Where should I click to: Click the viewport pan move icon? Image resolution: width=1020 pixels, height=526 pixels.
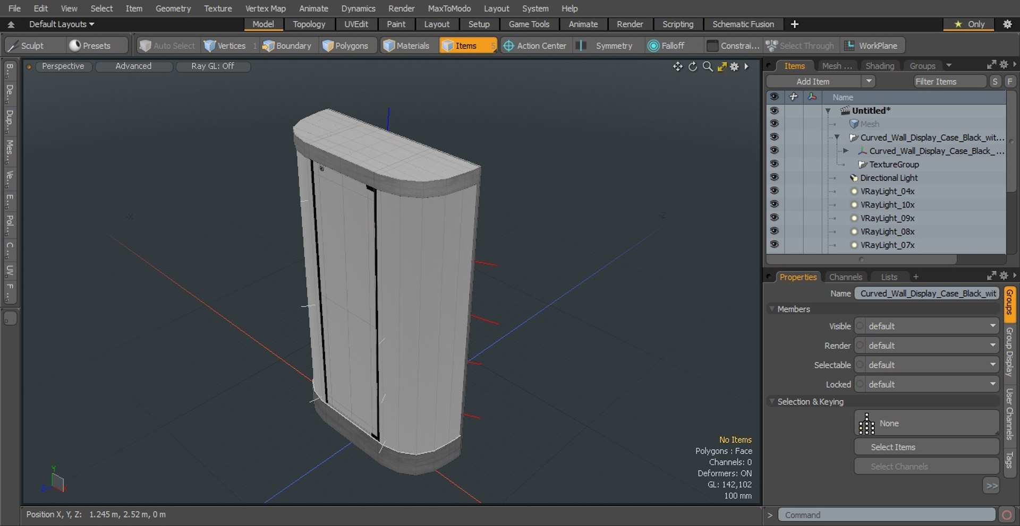677,66
